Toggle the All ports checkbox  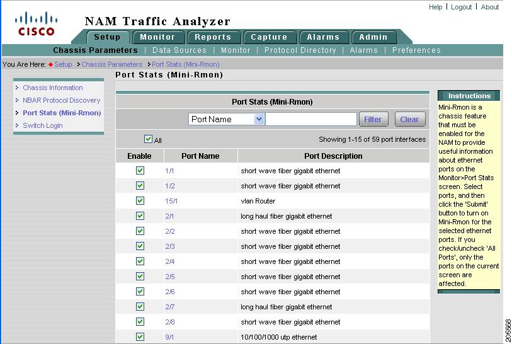pyautogui.click(x=148, y=139)
